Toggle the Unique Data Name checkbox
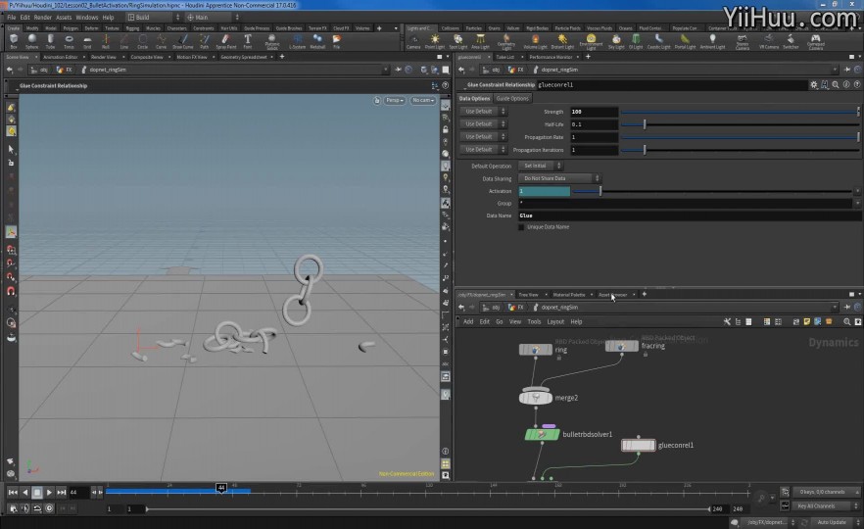Image resolution: width=864 pixels, height=529 pixels. click(521, 227)
